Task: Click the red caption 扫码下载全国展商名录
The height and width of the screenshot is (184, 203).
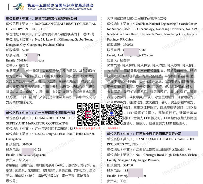Action: point(88,128)
